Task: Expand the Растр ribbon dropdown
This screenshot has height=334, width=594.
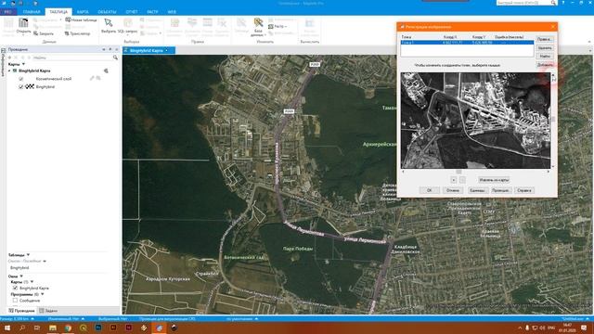Action: (x=278, y=27)
